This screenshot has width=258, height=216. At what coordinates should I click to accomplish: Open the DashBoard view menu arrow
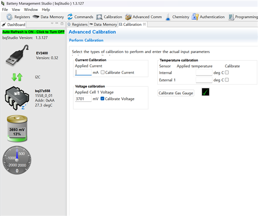(52, 23)
